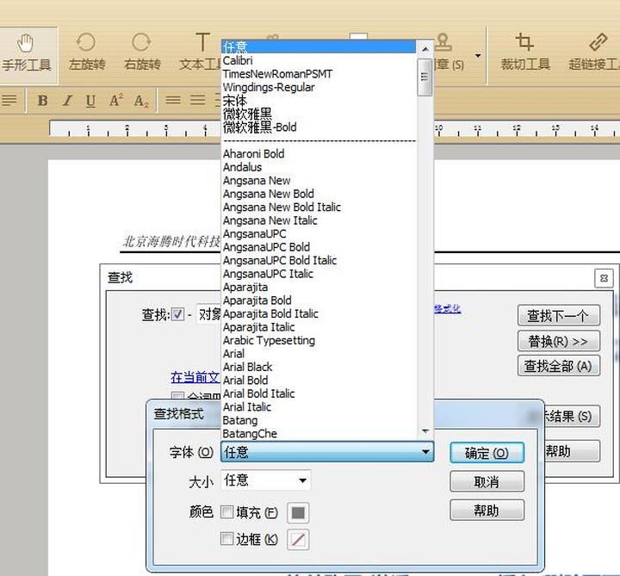The image size is (620, 576).
Task: Apply subscript formatting
Action: tap(141, 102)
